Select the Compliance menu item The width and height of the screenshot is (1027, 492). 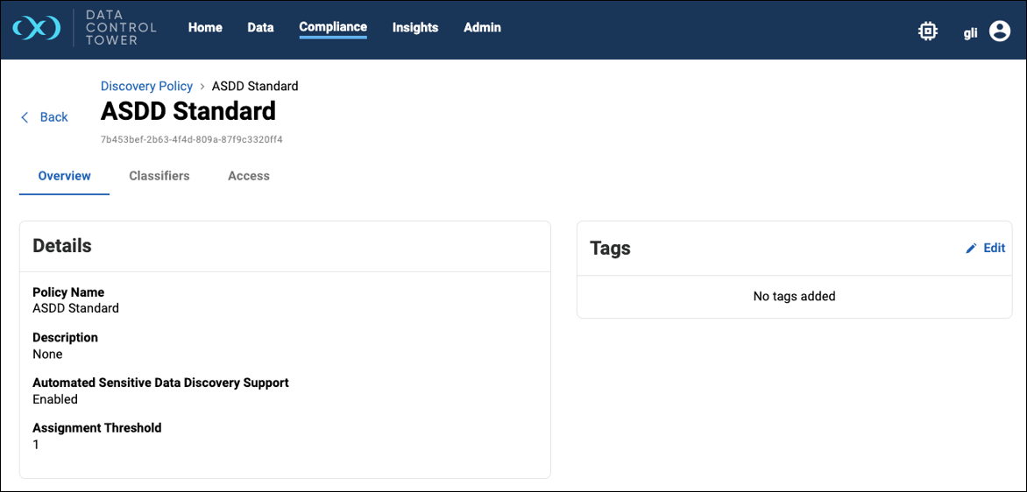[x=333, y=27]
